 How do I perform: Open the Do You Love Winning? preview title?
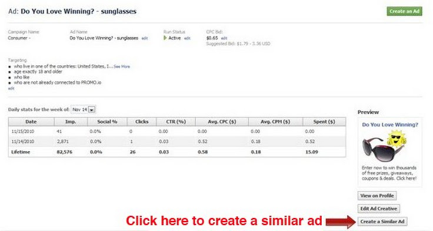coord(390,125)
